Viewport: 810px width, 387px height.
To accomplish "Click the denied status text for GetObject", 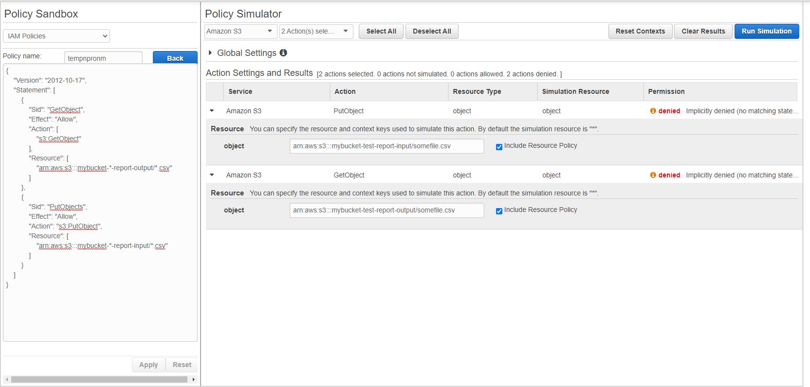I will click(x=669, y=175).
